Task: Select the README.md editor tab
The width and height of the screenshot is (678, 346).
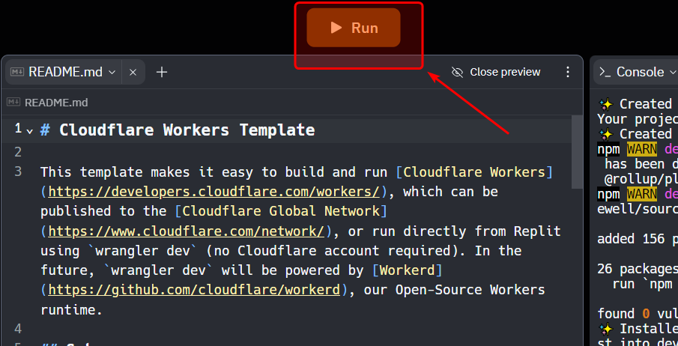Action: (64, 72)
